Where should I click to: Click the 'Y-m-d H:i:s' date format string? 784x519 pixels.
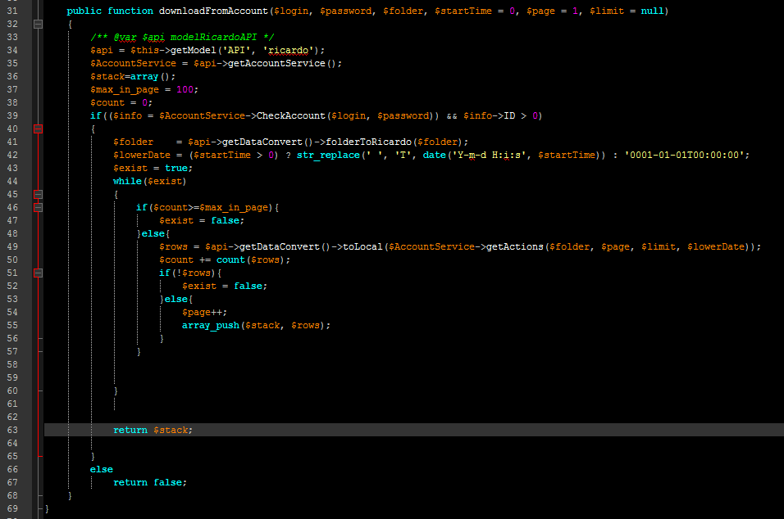pyautogui.click(x=489, y=156)
